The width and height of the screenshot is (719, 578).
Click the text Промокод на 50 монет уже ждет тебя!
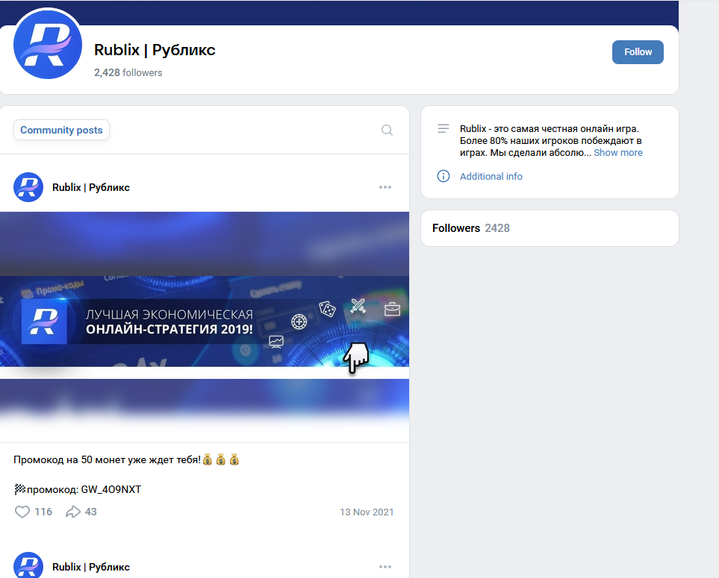107,460
